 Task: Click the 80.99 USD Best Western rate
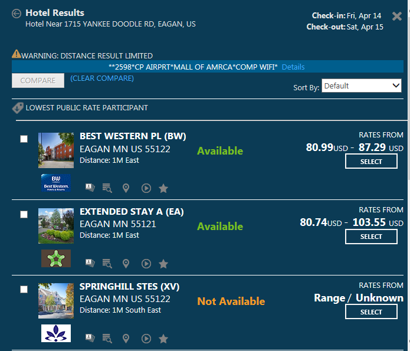coord(327,147)
